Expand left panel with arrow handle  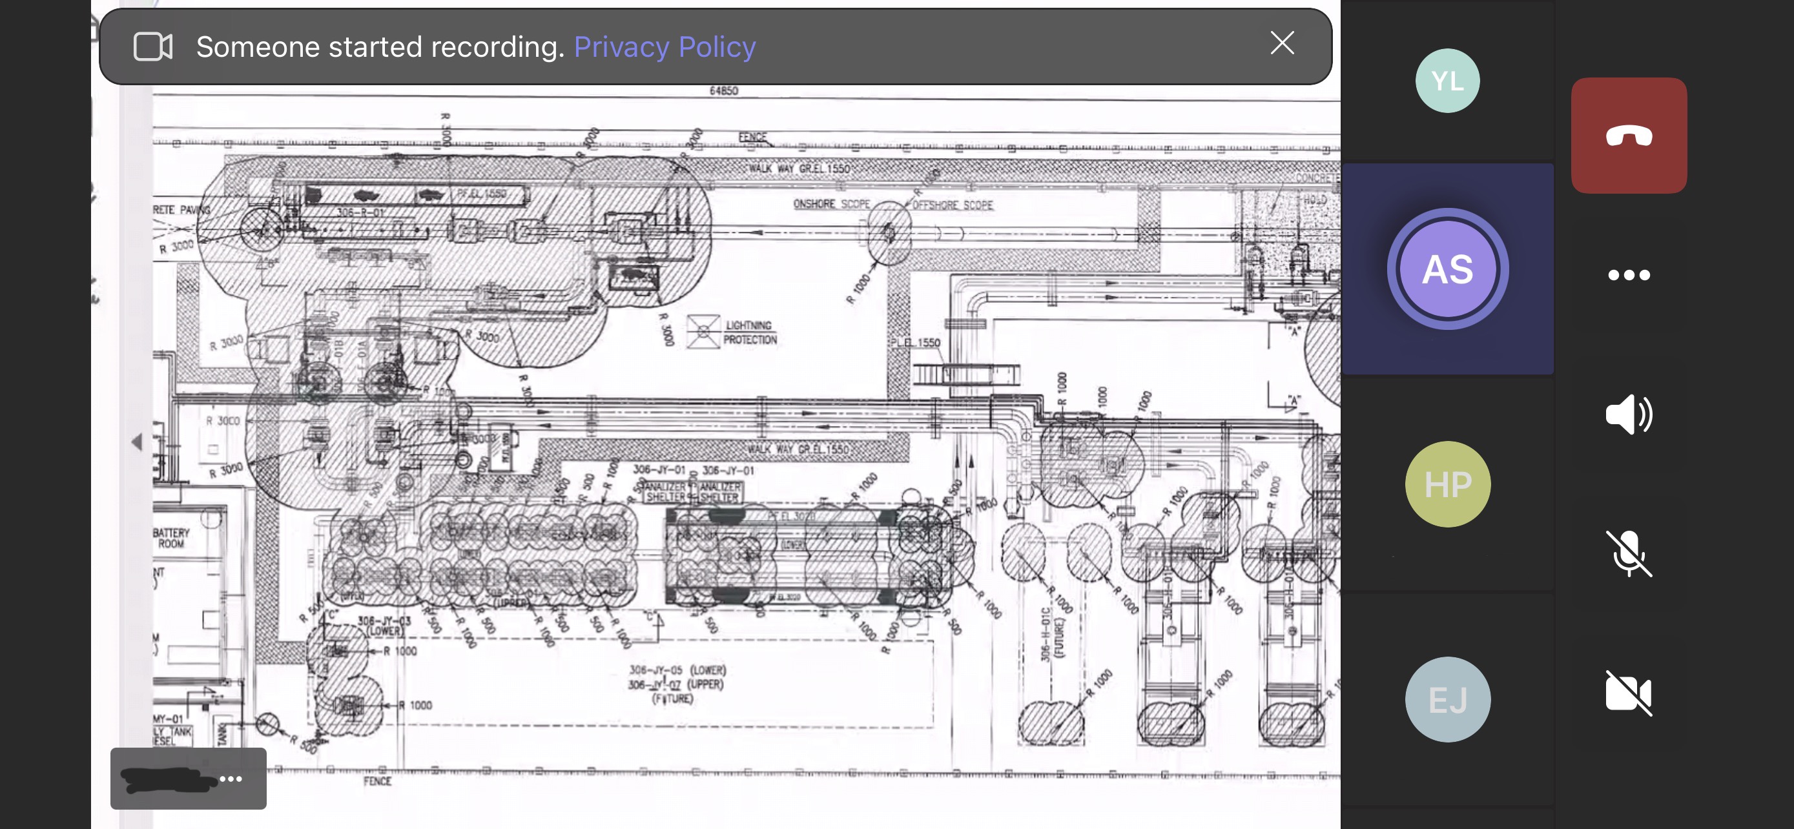[x=136, y=442]
